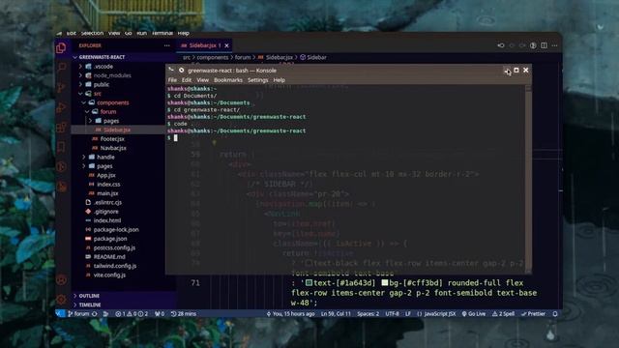This screenshot has height=348, width=619.
Task: Open Source Control in the activity bar
Action: (61, 88)
